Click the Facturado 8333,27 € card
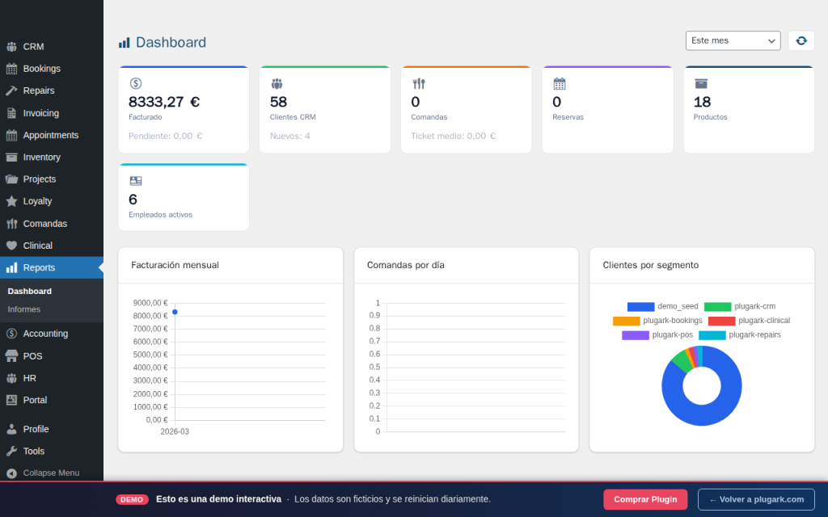828x517 pixels. pyautogui.click(x=184, y=110)
